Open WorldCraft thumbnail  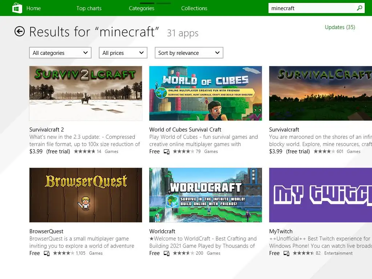[206, 195]
